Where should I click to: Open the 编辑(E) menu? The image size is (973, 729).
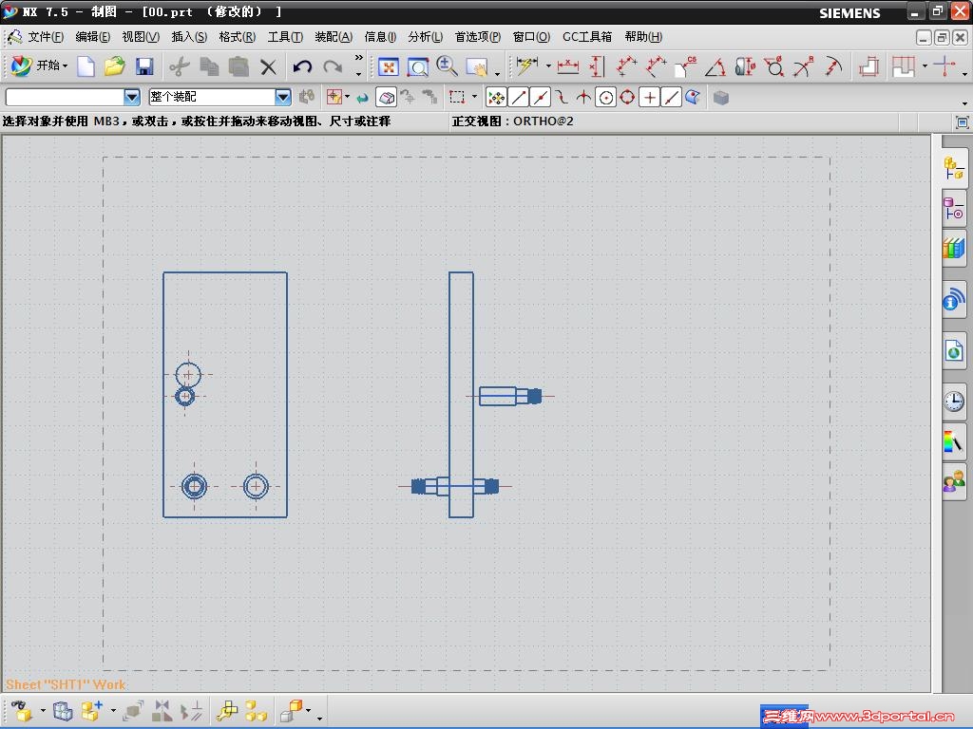pos(92,37)
